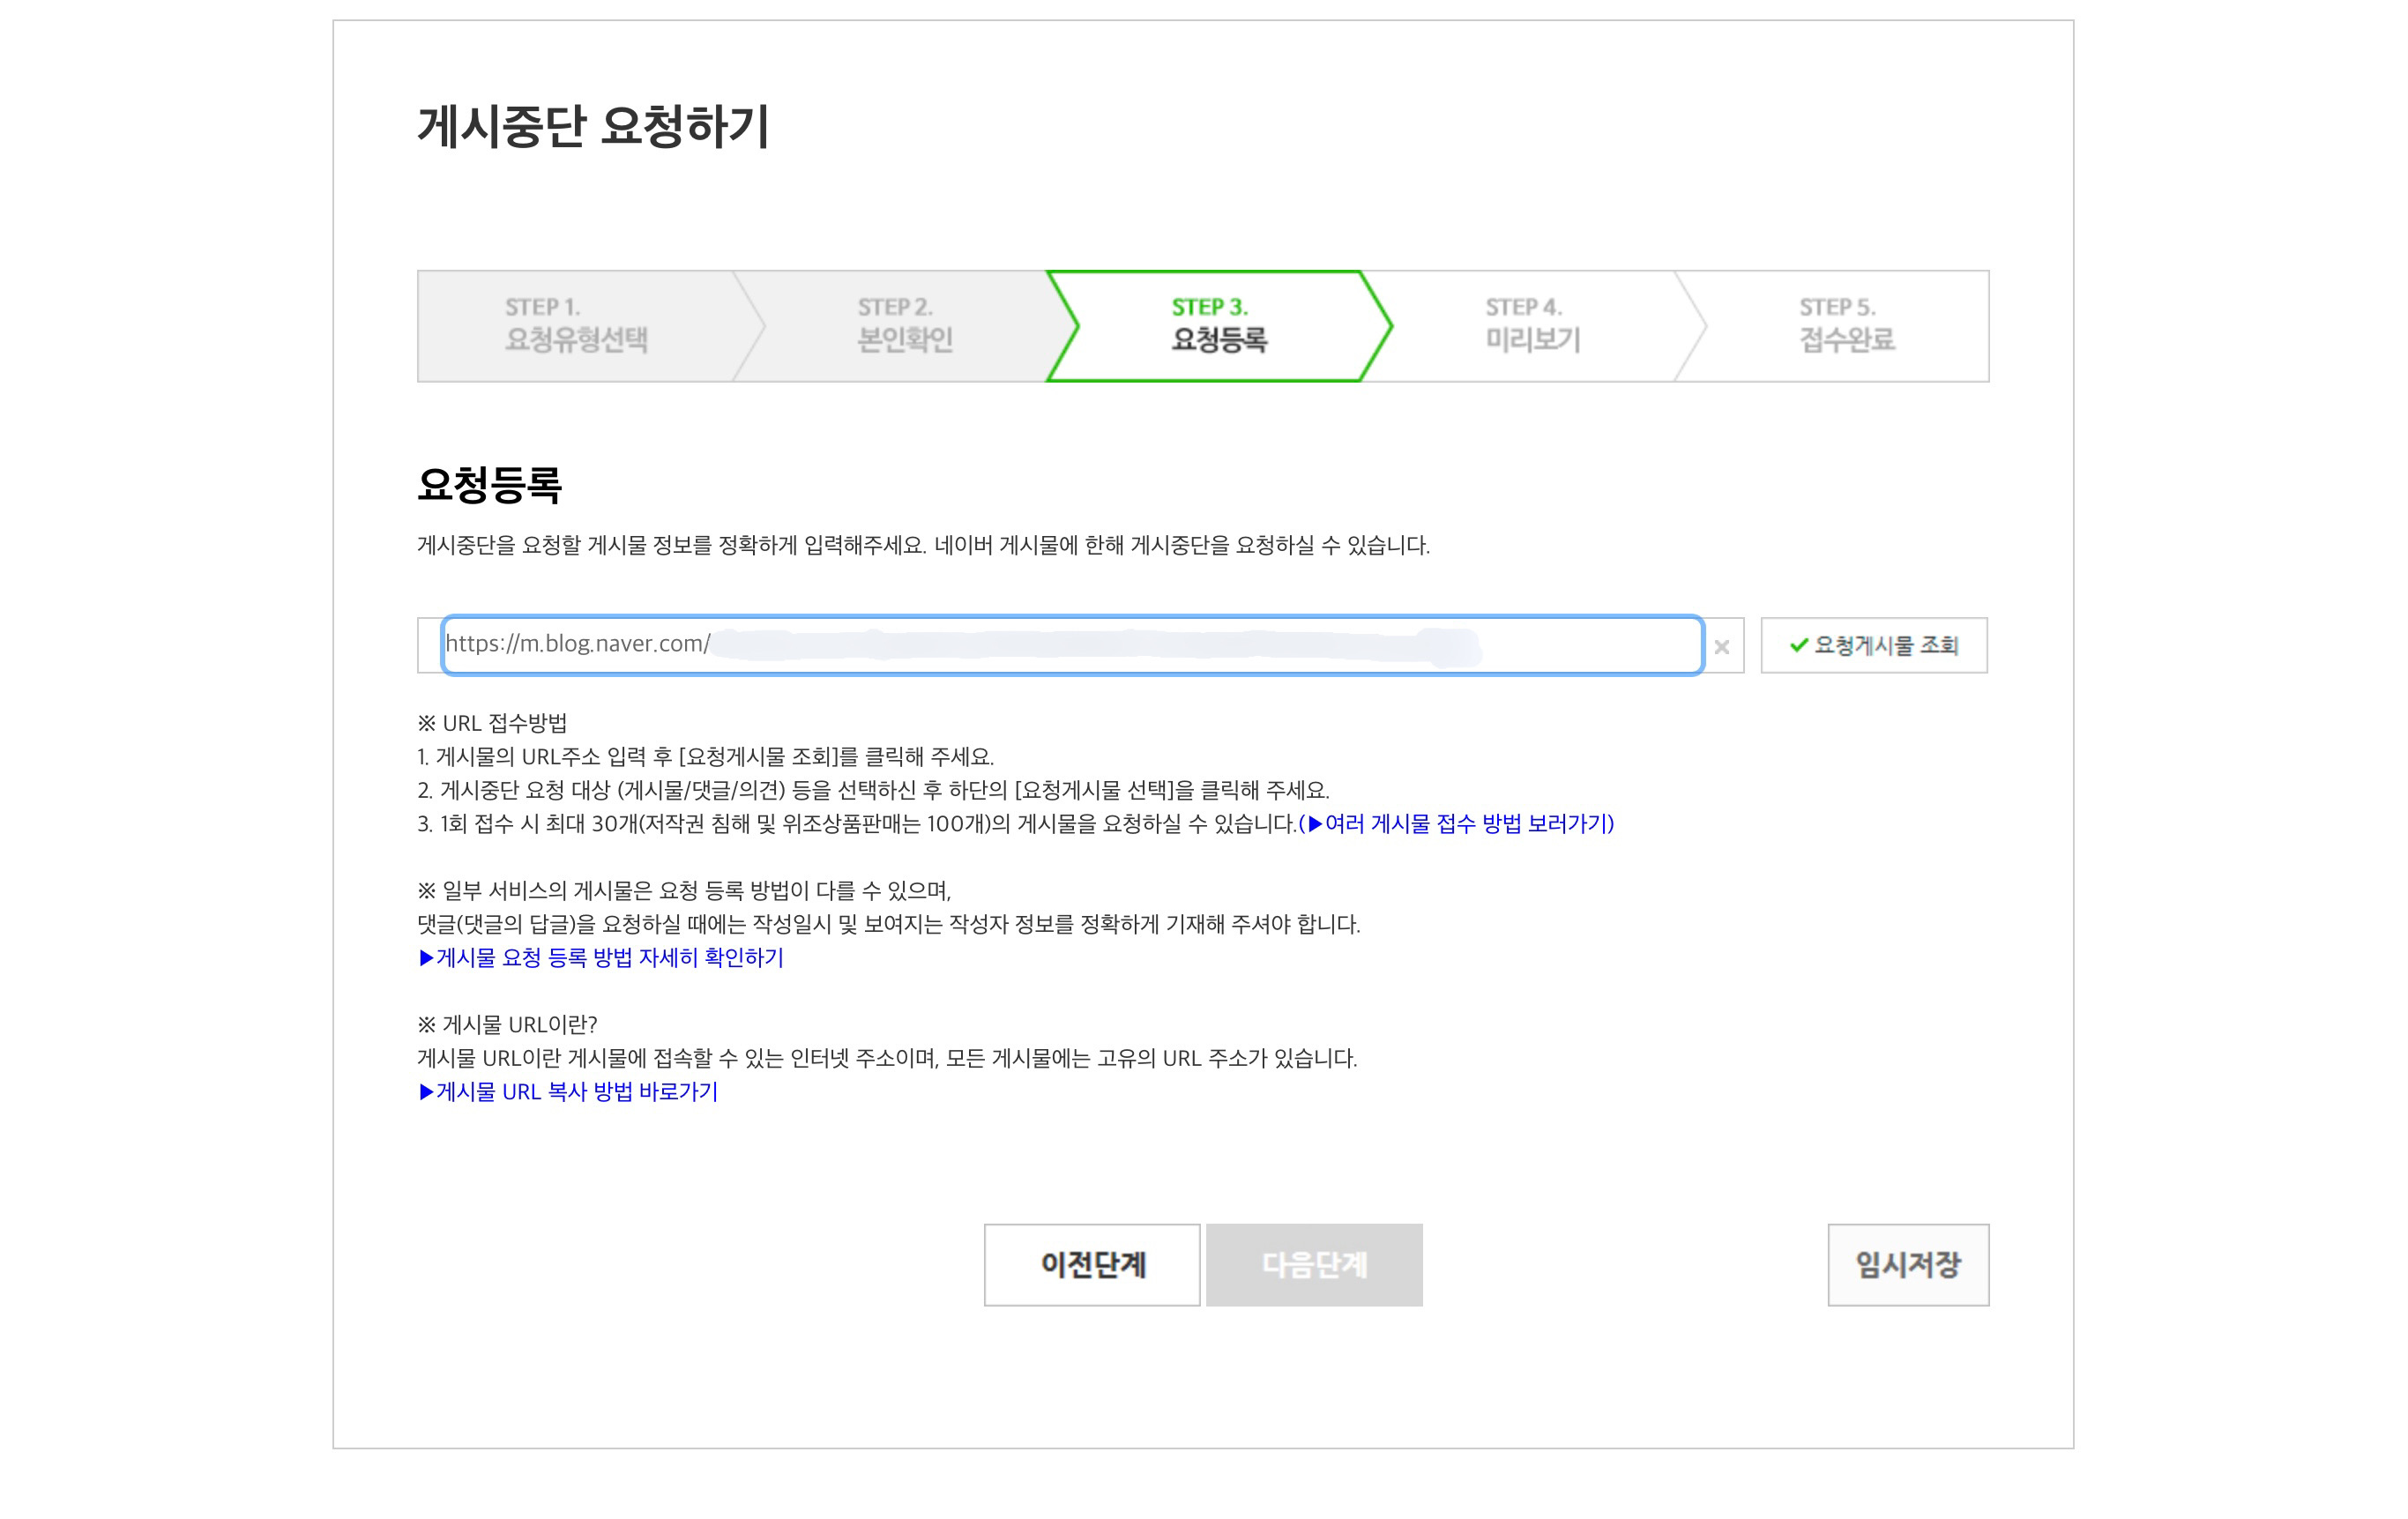This screenshot has height=1519, width=2408.
Task: Open the STEP 5 접수완료 step
Action: click(x=1846, y=325)
